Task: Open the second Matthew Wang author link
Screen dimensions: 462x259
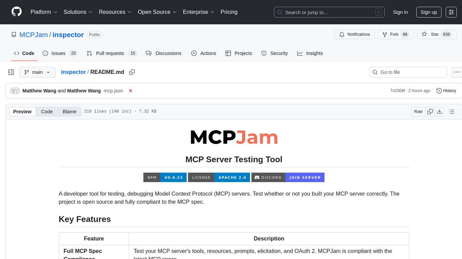Action: [84, 91]
